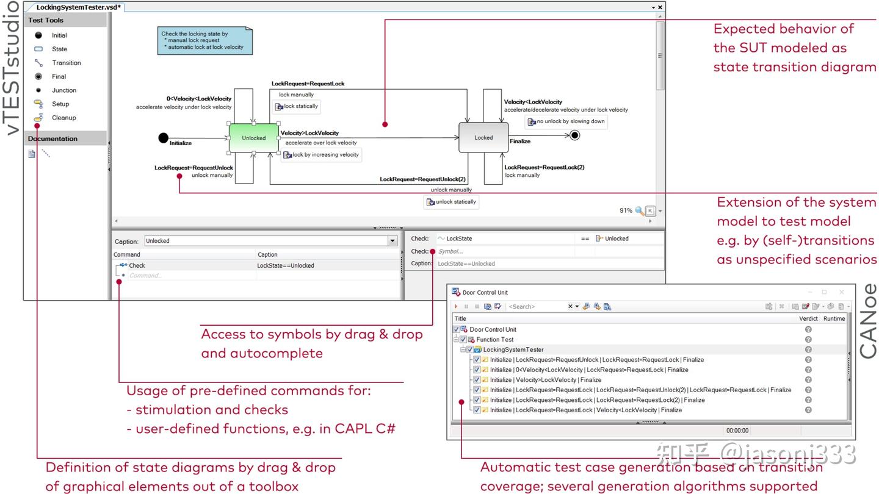
Task: Uncheck the Door Control Unit root checkbox
Action: (457, 329)
